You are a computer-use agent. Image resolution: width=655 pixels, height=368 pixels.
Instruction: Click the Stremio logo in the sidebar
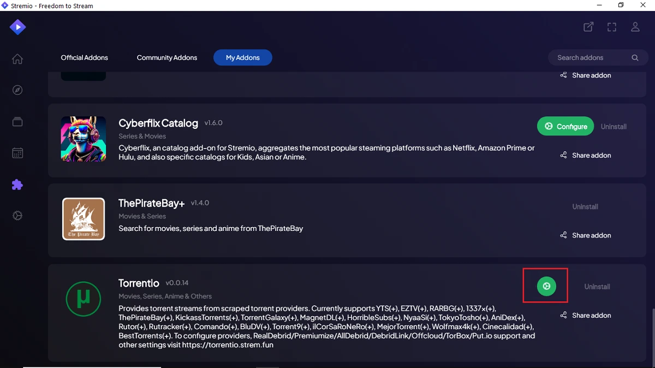coord(17,26)
